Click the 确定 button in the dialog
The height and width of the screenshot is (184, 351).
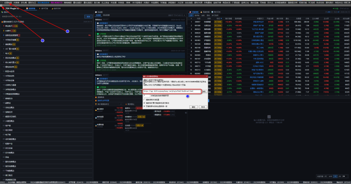pyautogui.click(x=194, y=107)
